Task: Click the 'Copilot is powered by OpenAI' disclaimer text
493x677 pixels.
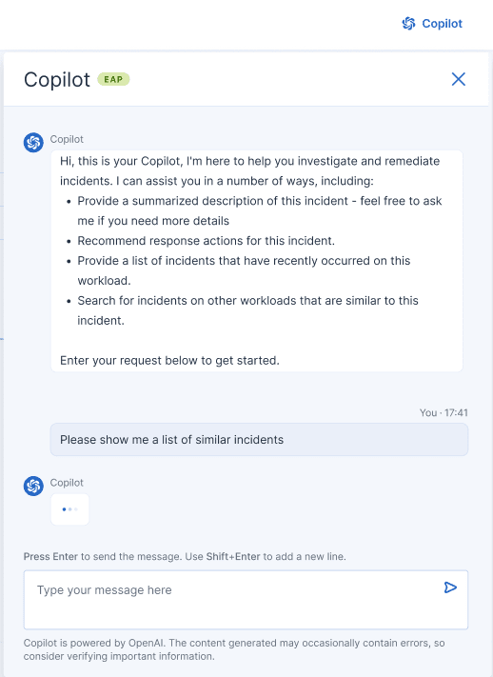Action: click(234, 649)
